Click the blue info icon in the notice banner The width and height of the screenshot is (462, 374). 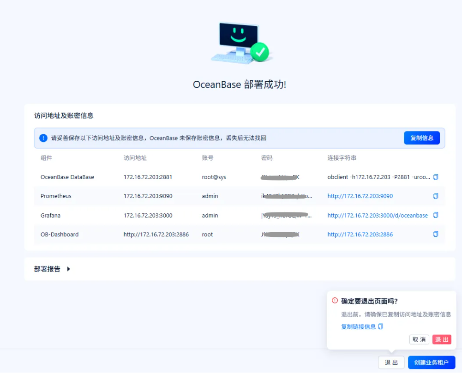pyautogui.click(x=43, y=138)
